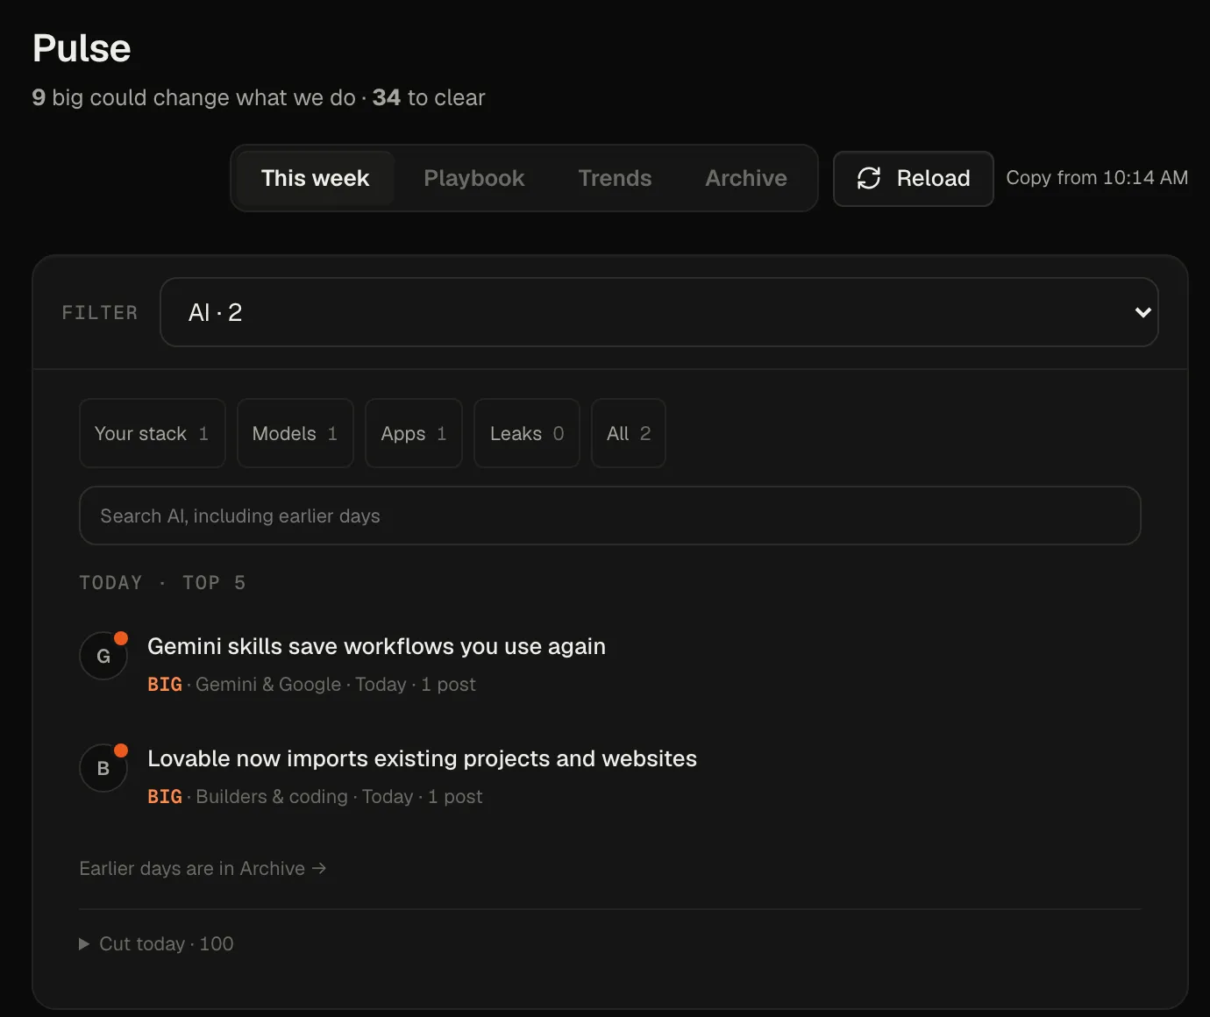Click the 'Gemini & Google · Today · 1 post' metadata
Image resolution: width=1210 pixels, height=1017 pixels.
coord(336,684)
